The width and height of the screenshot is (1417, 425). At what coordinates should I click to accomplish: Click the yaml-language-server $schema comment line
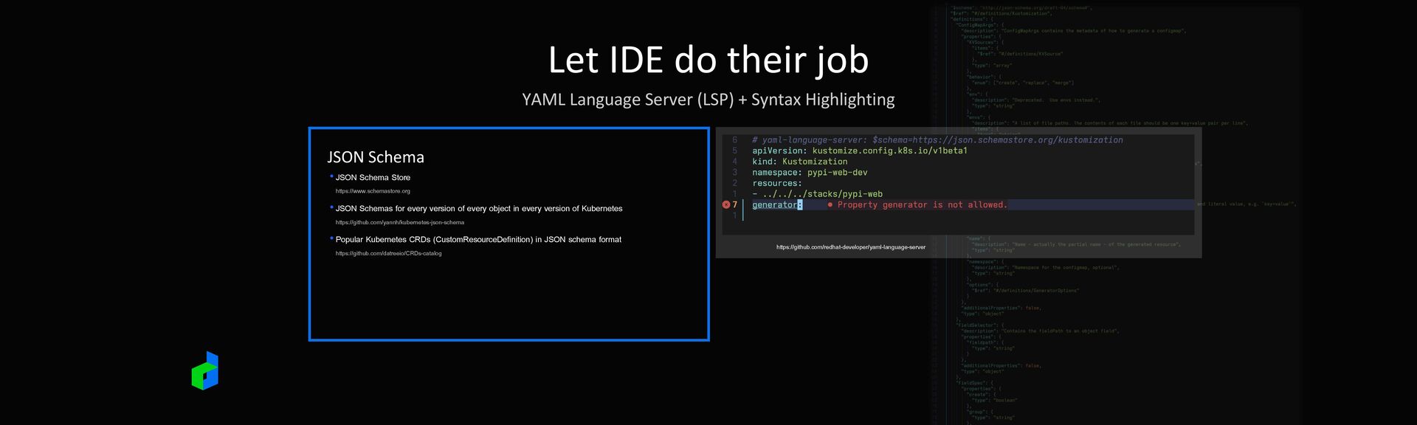[x=937, y=139]
